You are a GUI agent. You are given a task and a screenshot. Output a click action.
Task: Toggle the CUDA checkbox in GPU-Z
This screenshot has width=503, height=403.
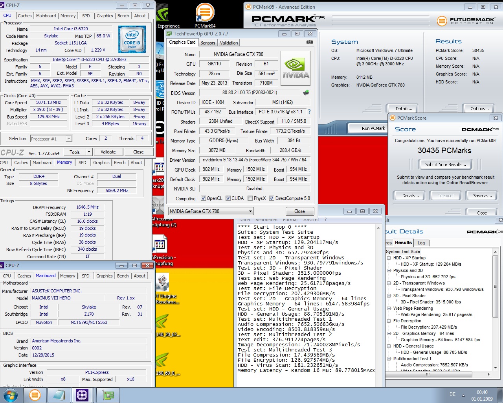click(x=228, y=198)
